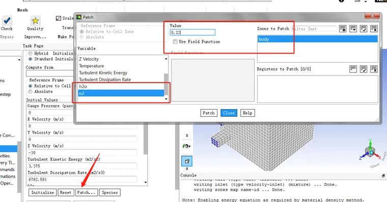
Task: Expand the lower double-chevron below the box icon
Action: [187, 169]
